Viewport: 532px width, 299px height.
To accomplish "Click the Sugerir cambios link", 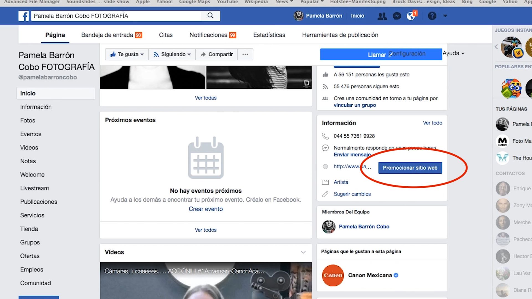I will (352, 194).
